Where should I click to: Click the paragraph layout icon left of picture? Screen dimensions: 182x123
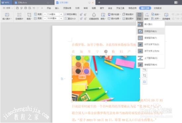(x=63, y=79)
